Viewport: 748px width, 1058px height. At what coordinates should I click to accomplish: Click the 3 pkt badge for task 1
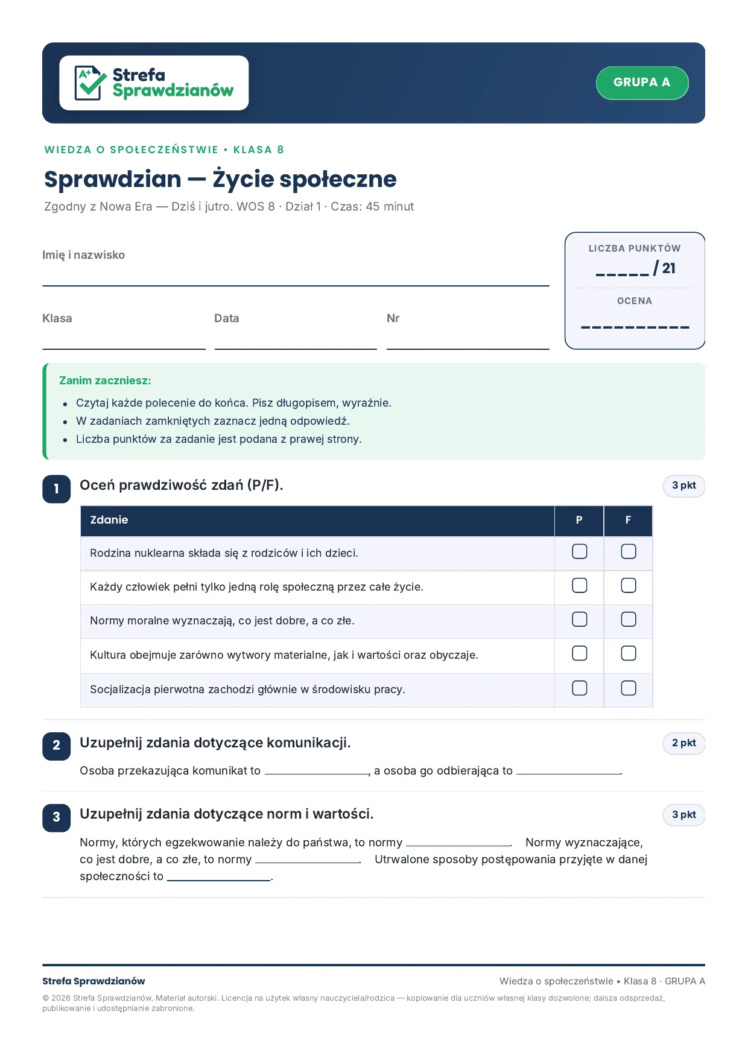(684, 486)
